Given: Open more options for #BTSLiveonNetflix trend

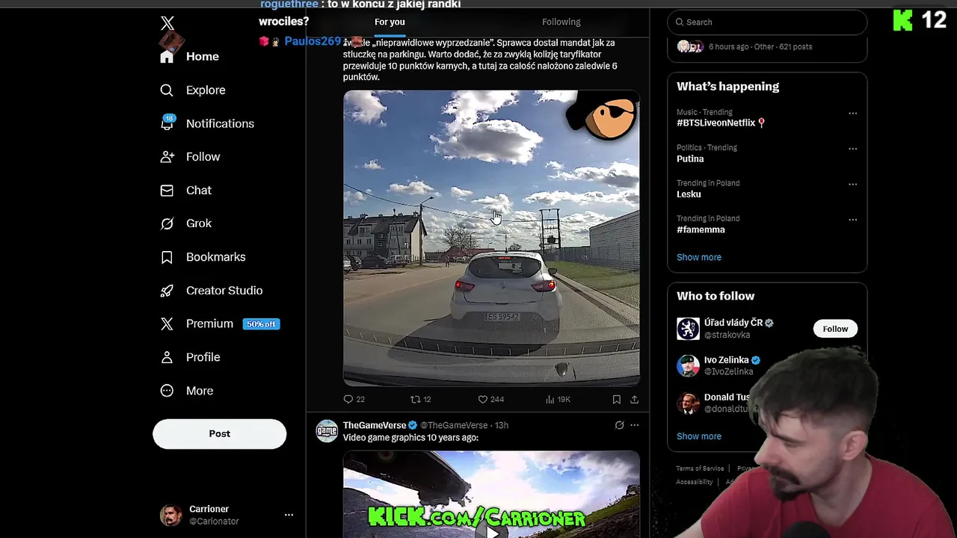Looking at the screenshot, I should [852, 114].
